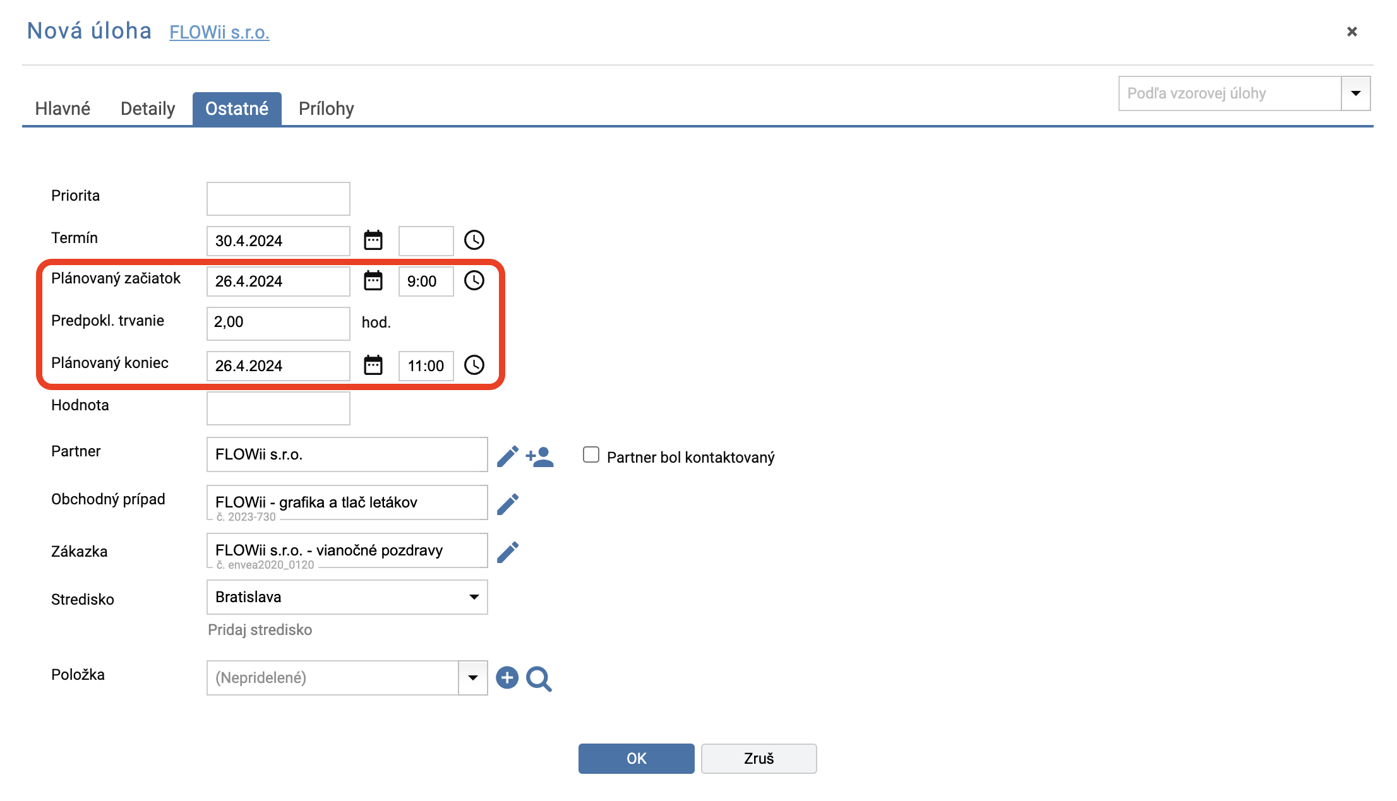
Task: Click Položka (Nepridelené) text field
Action: 333,678
